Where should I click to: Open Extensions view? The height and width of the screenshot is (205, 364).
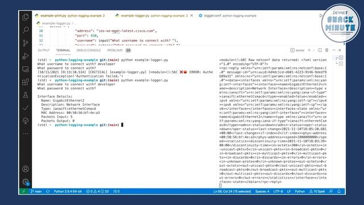(26, 82)
